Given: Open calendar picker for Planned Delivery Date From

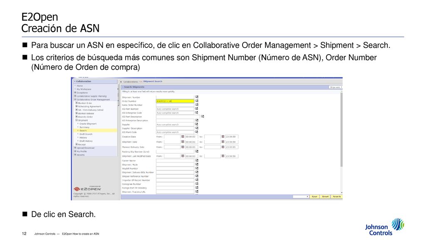Looking at the screenshot, I should 183,147.
